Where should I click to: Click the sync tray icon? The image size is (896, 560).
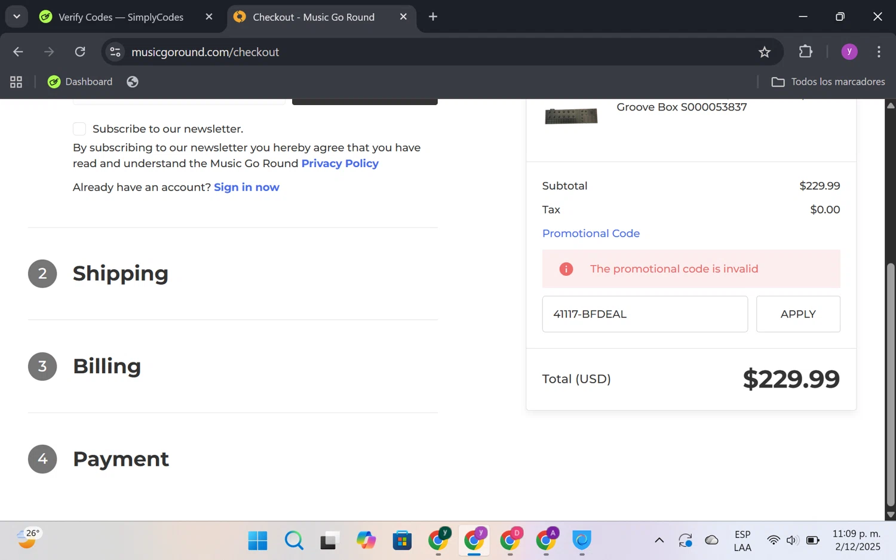click(685, 541)
